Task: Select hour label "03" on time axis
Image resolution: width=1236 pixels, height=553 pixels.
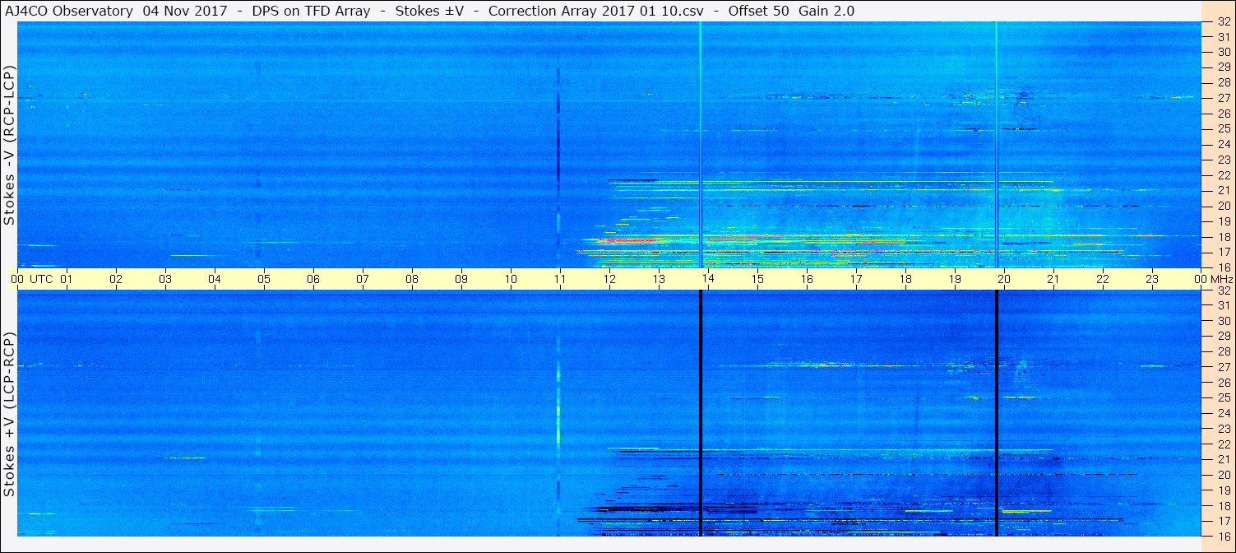Action: [165, 279]
